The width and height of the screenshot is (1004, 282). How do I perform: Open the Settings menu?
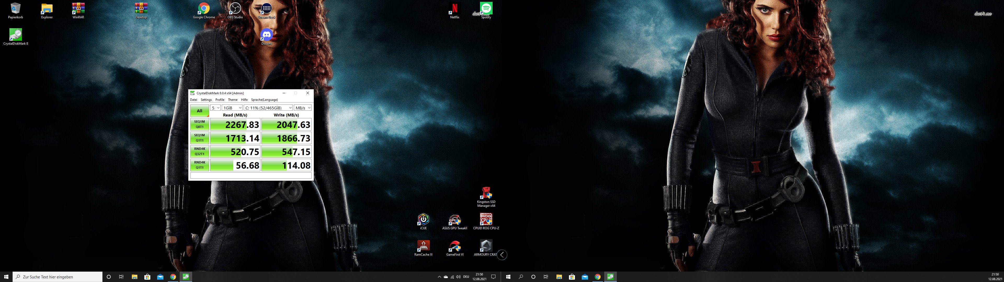pos(206,100)
